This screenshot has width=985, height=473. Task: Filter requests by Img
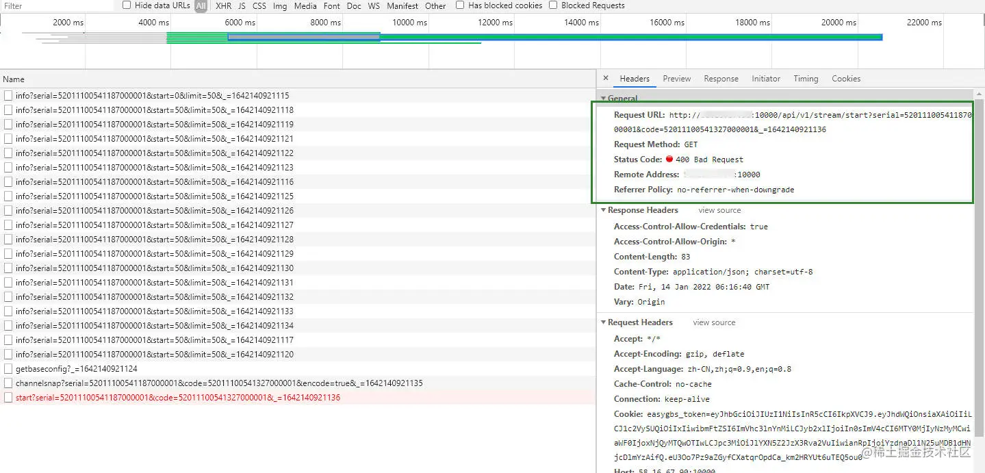click(x=280, y=5)
